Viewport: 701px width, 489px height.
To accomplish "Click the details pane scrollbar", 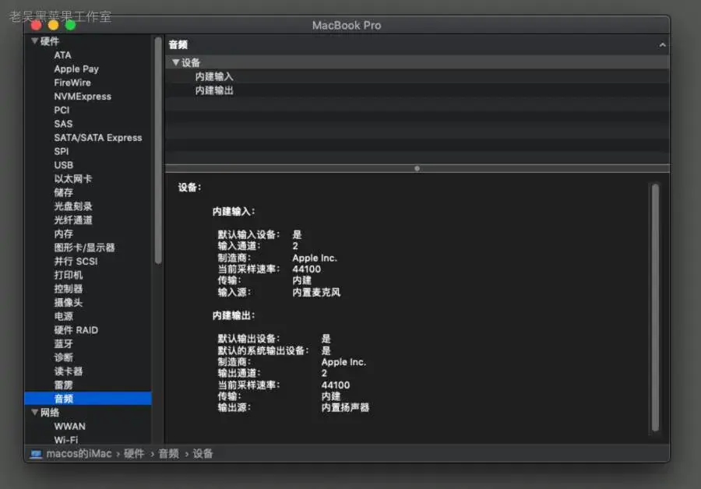I will [655, 308].
